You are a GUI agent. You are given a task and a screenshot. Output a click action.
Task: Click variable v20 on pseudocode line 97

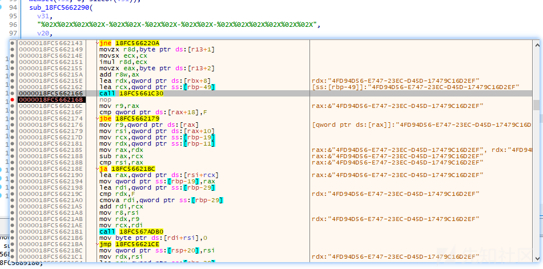43,34
